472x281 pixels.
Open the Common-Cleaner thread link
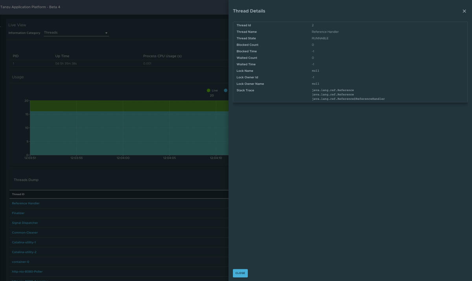pos(25,233)
